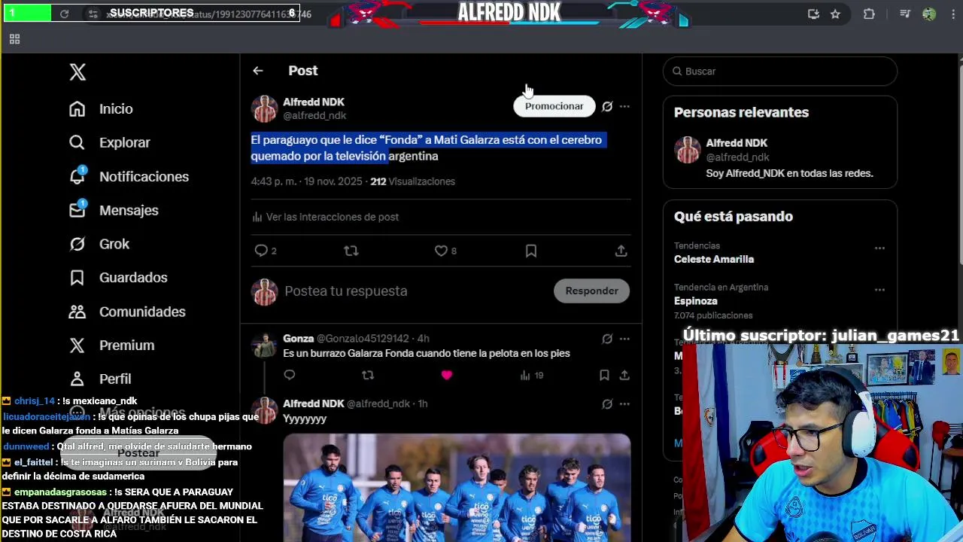
Task: Share the main post
Action: pyautogui.click(x=621, y=251)
